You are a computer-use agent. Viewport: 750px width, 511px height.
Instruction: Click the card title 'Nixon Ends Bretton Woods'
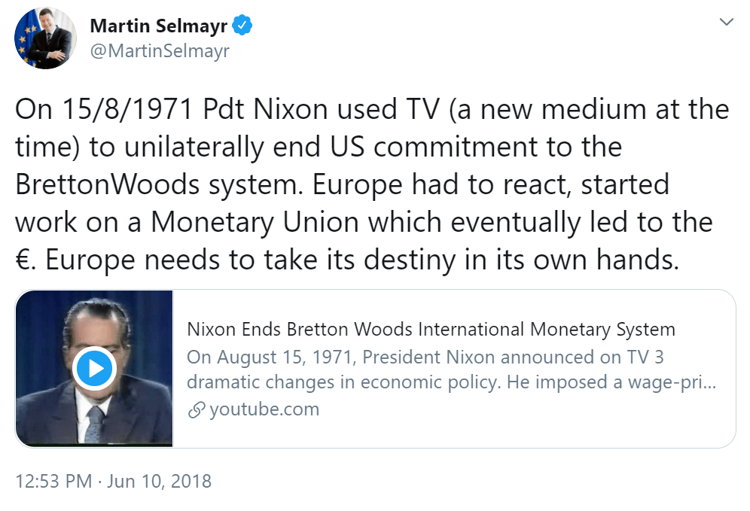tap(431, 329)
